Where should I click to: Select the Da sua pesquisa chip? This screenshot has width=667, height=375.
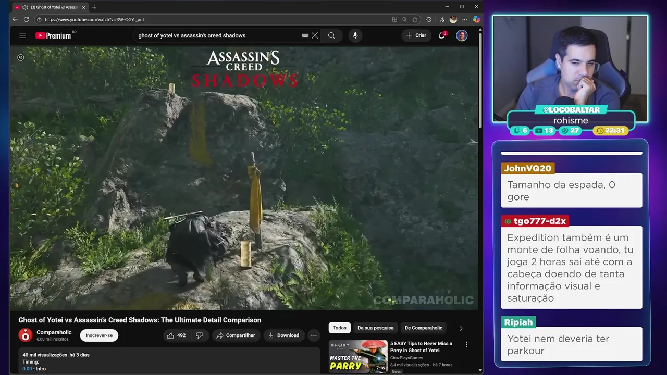click(x=375, y=328)
